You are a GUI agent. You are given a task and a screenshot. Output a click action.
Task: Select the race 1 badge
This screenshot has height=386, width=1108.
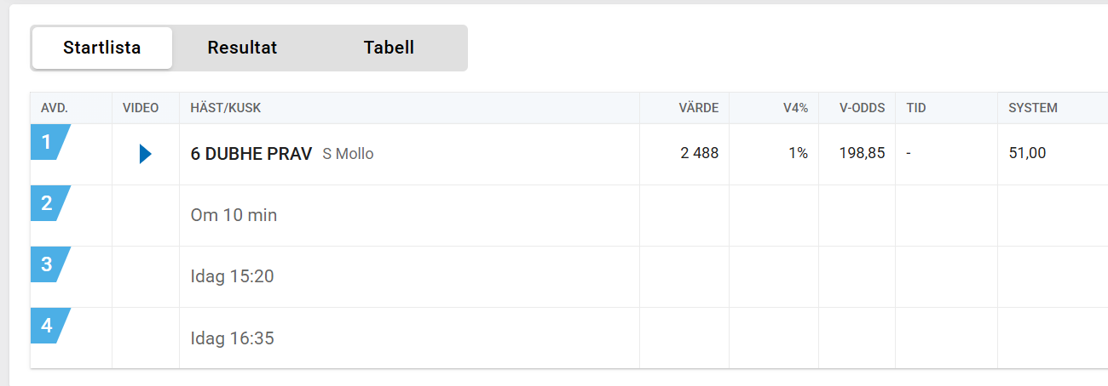[x=49, y=142]
